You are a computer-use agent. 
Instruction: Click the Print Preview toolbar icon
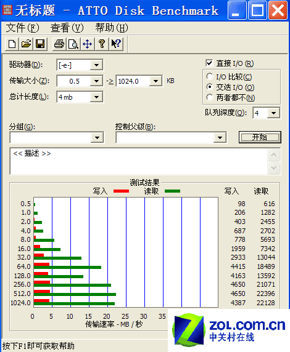pos(73,44)
